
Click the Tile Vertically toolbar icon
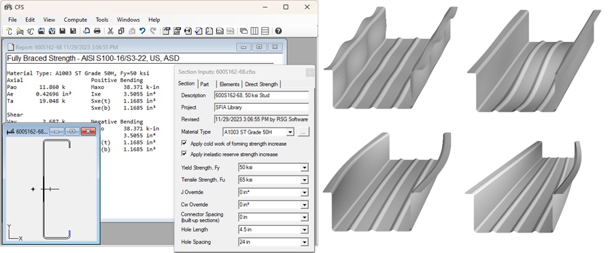tap(254, 31)
